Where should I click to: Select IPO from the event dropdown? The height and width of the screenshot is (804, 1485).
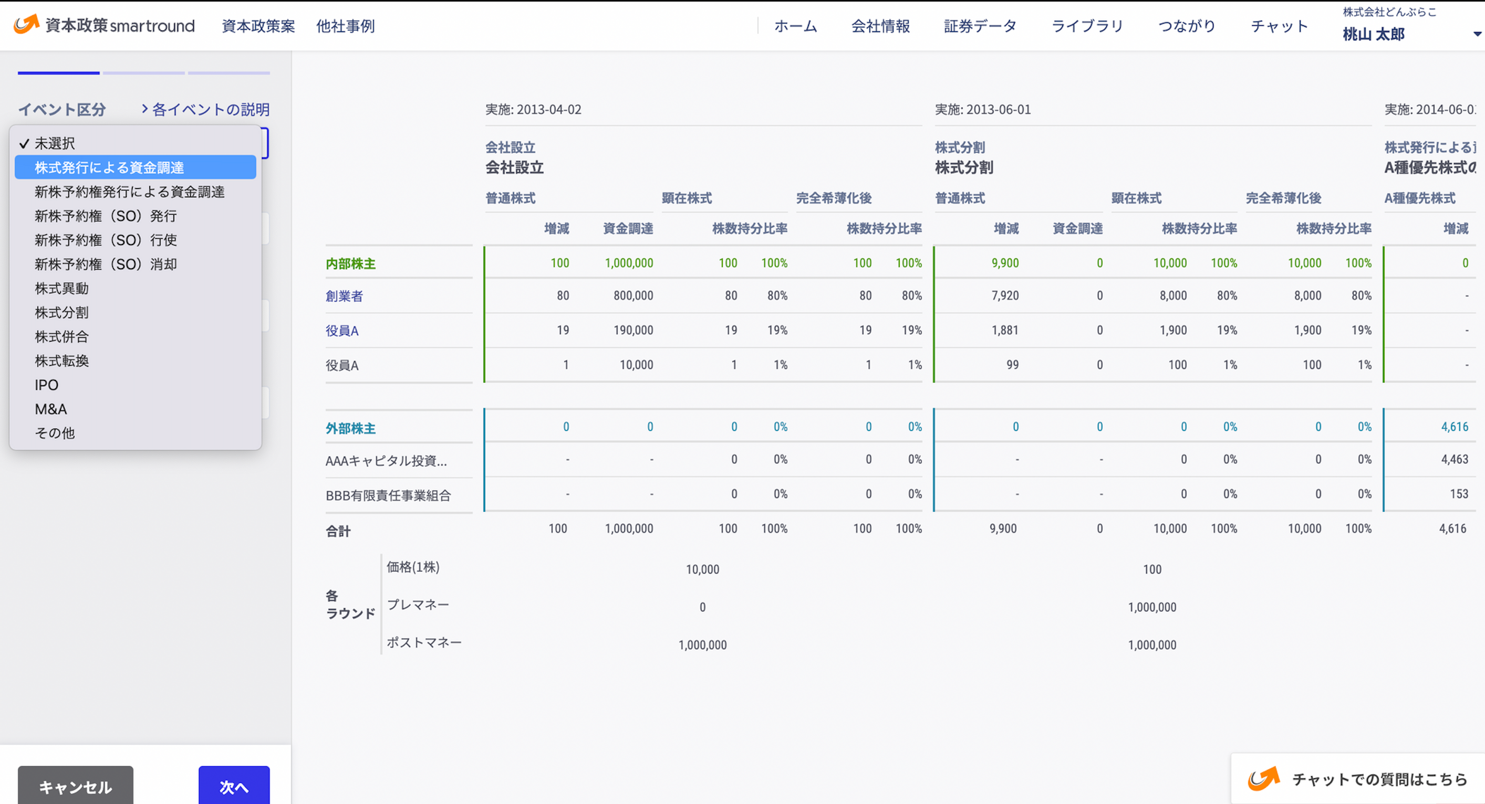coord(46,384)
